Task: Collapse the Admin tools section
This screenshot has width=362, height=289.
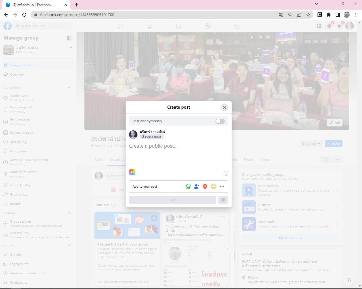Action: click(x=69, y=87)
